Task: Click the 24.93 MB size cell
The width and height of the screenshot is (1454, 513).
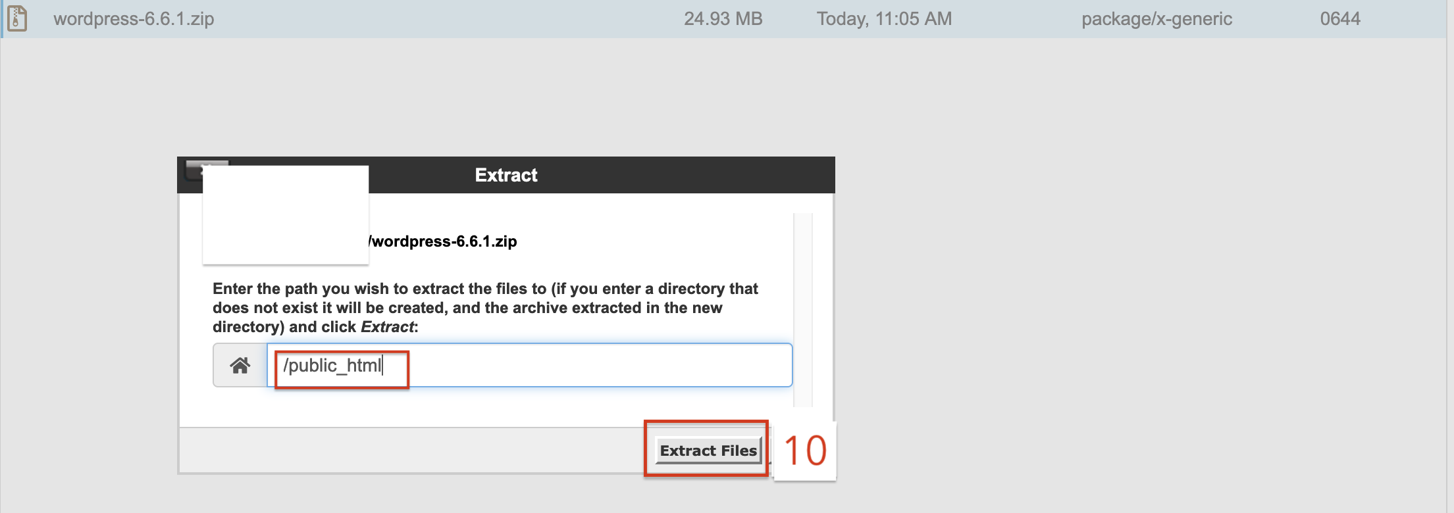Action: (723, 18)
